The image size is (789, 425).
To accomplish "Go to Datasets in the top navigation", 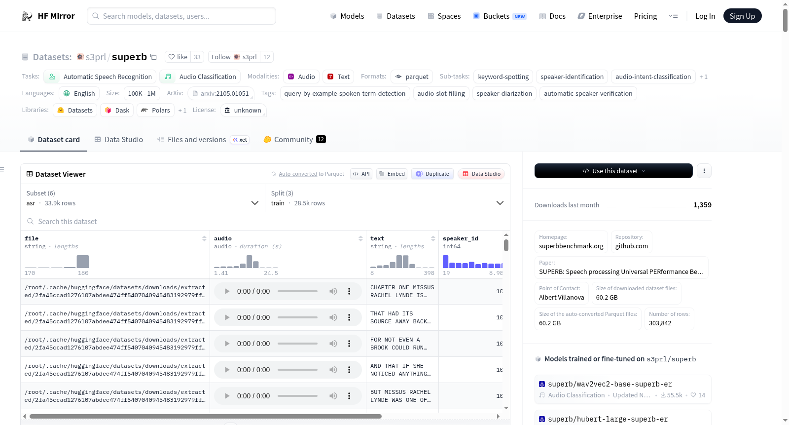I will tap(395, 16).
